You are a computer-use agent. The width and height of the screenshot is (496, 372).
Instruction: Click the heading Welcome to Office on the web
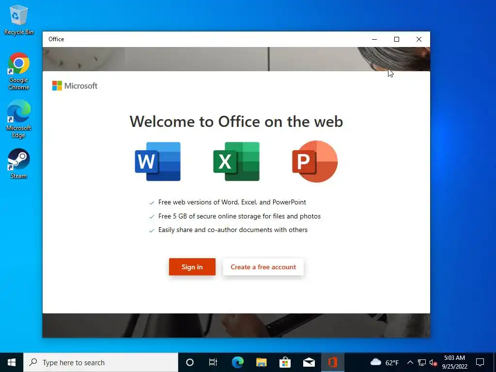pos(236,122)
